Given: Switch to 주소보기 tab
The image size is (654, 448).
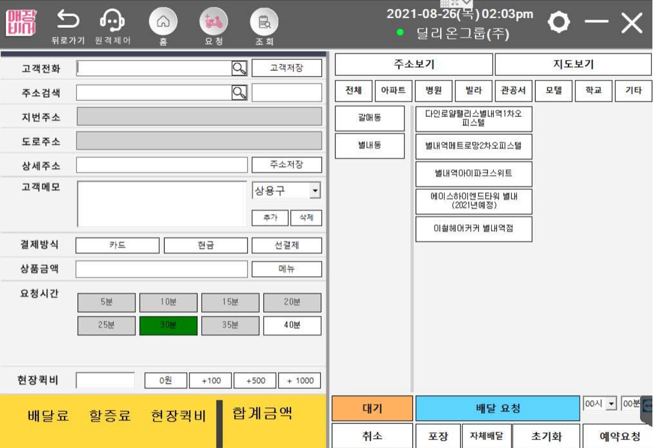Looking at the screenshot, I should pyautogui.click(x=414, y=65).
